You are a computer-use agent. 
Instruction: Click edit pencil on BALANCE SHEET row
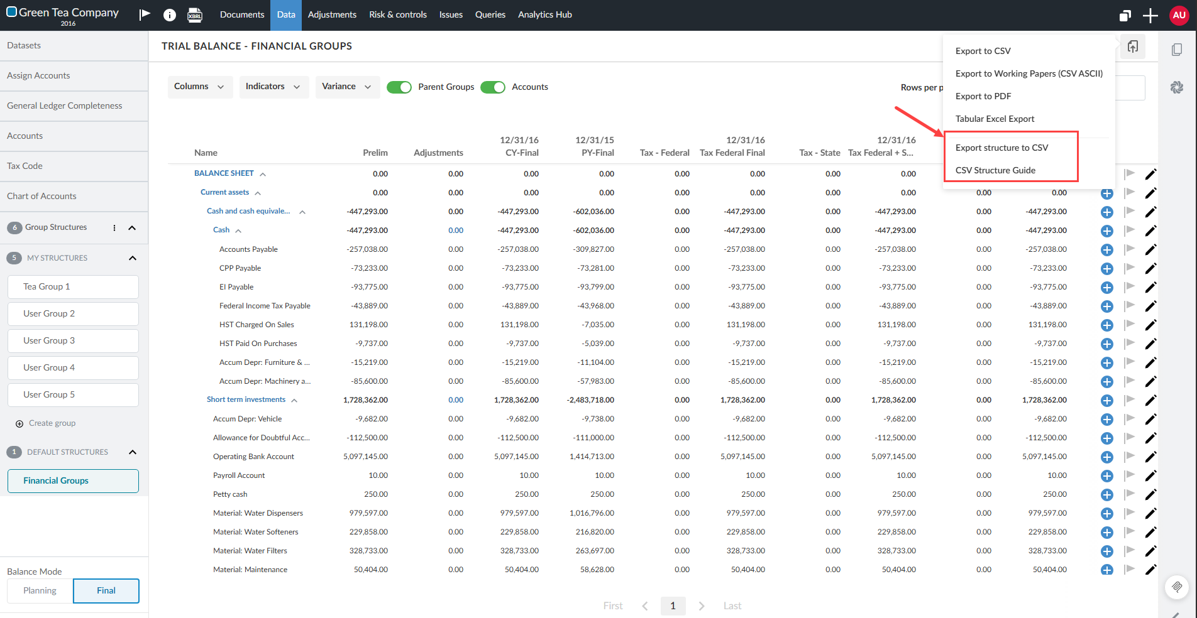(1150, 174)
